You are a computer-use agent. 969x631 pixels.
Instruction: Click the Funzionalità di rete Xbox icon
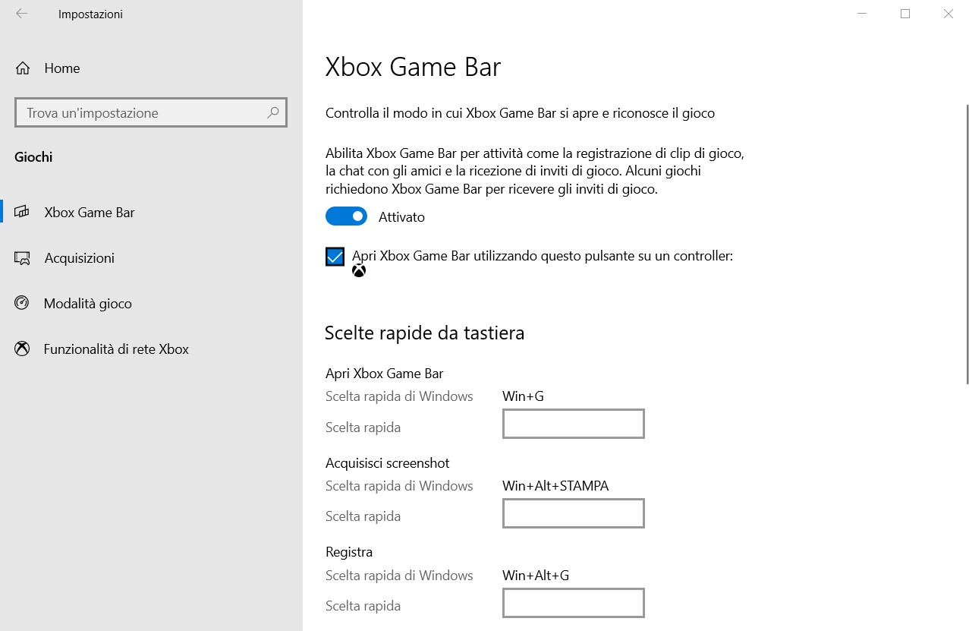pos(22,349)
